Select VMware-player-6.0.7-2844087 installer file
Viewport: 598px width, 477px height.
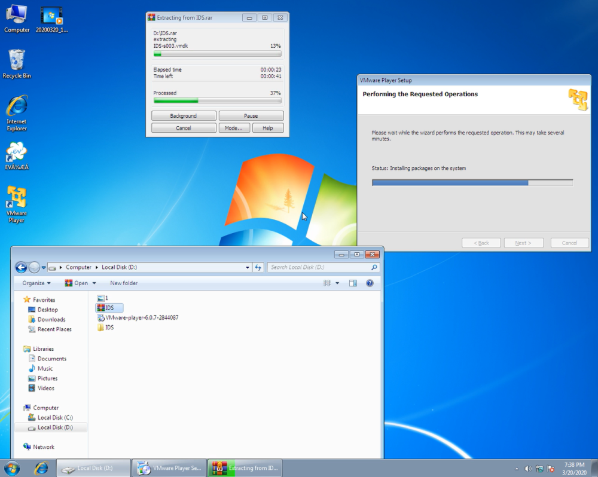(138, 317)
